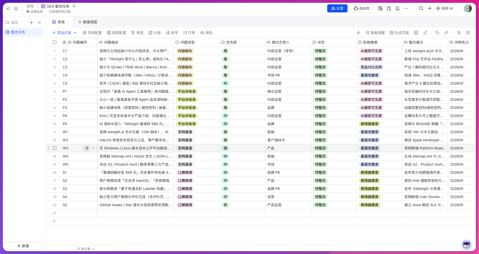Open the template icon next to 自动化
The image size is (479, 254).
(x=380, y=8)
